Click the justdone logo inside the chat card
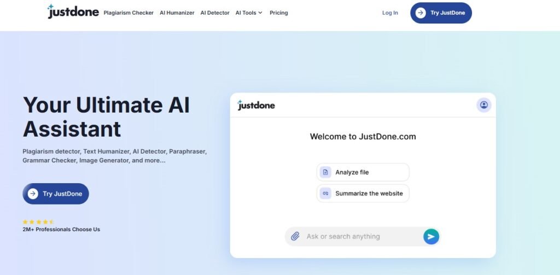Image resolution: width=560 pixels, height=275 pixels. [x=256, y=105]
